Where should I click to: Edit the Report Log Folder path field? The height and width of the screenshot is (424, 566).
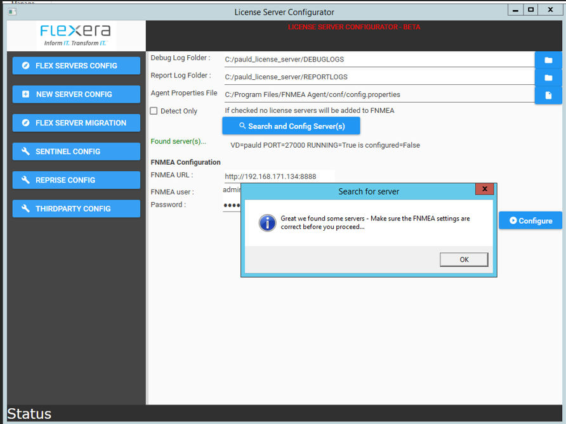coord(379,77)
